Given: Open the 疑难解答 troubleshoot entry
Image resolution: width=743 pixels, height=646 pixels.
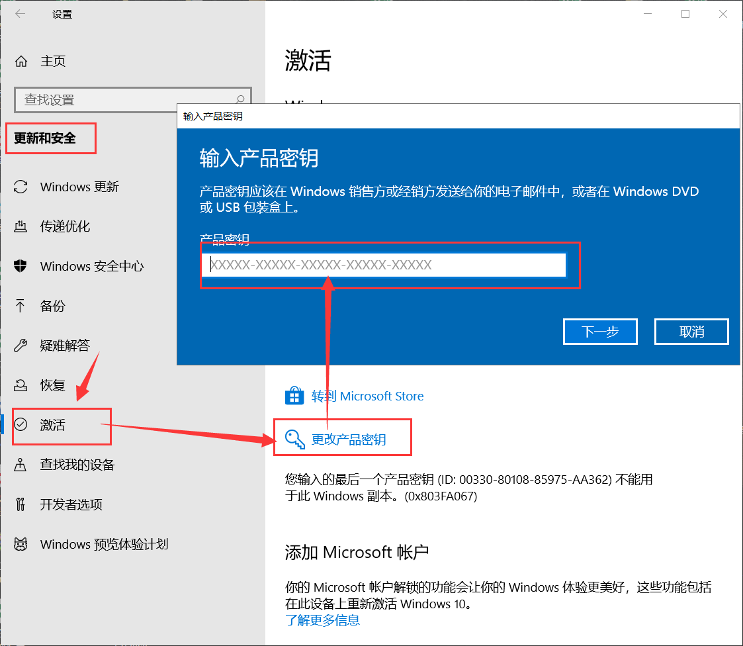Looking at the screenshot, I should point(65,346).
